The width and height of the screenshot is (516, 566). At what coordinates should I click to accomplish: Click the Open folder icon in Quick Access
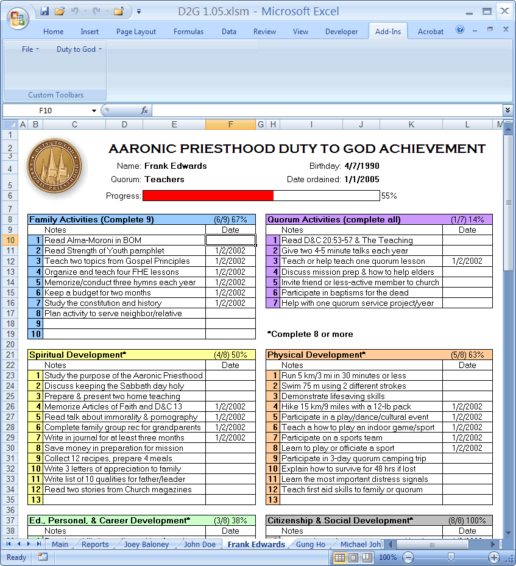click(x=60, y=11)
